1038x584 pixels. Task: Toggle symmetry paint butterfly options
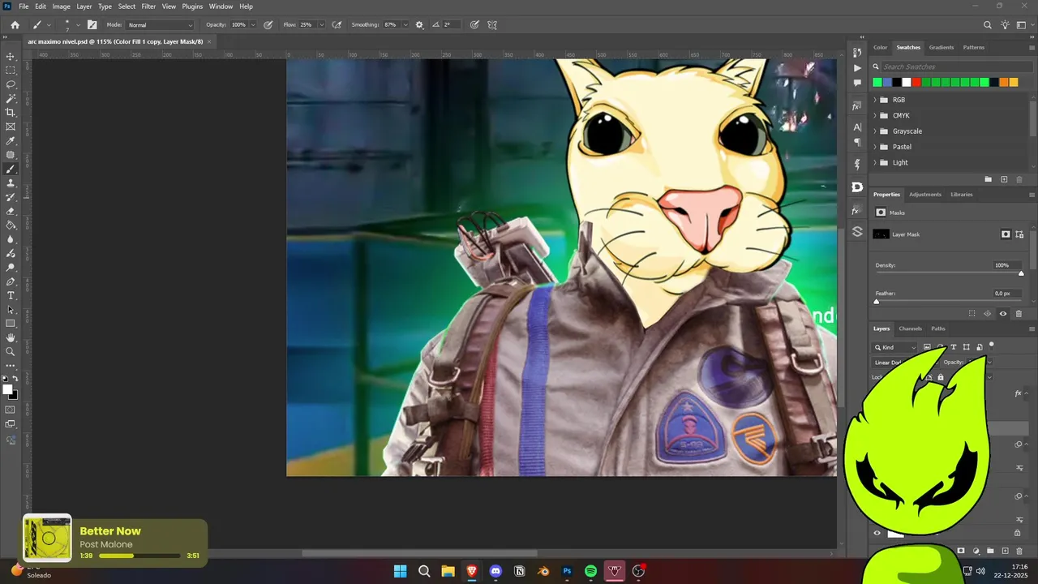coord(492,25)
